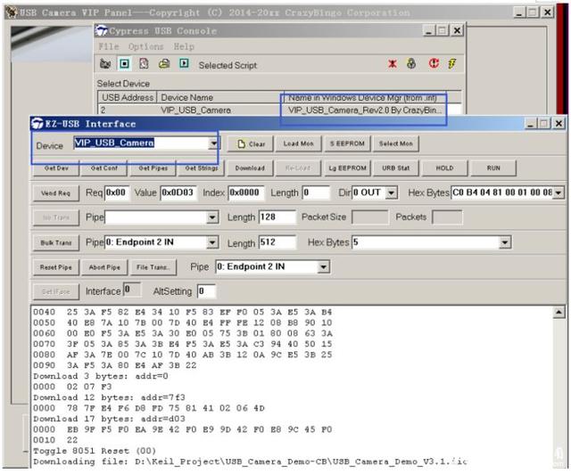The height and width of the screenshot is (474, 571).
Task: Click the stop script square icon
Action: point(125,64)
